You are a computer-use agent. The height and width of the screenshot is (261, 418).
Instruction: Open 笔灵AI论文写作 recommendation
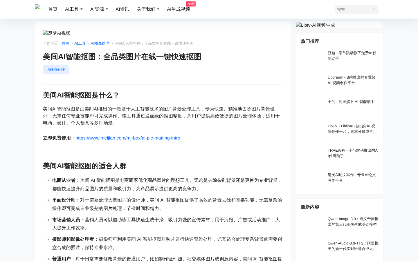click(x=352, y=177)
